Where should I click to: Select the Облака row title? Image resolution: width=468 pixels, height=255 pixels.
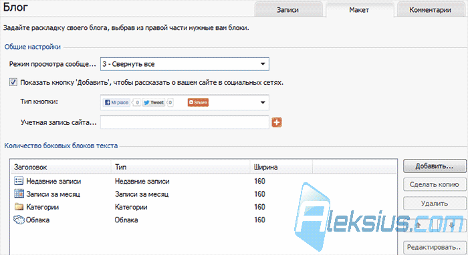tap(37, 220)
